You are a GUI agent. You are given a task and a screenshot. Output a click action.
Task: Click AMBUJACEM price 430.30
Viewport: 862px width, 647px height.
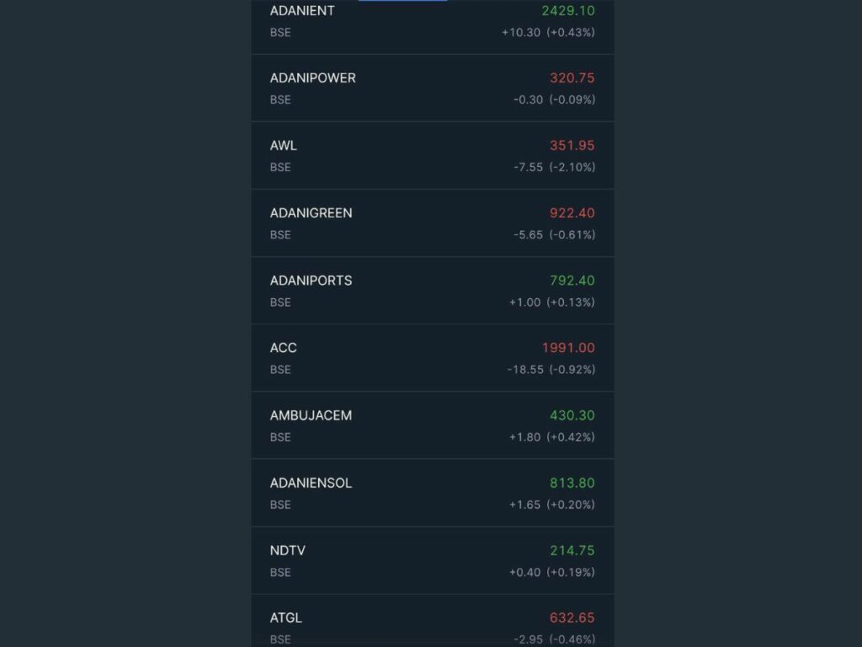(572, 415)
